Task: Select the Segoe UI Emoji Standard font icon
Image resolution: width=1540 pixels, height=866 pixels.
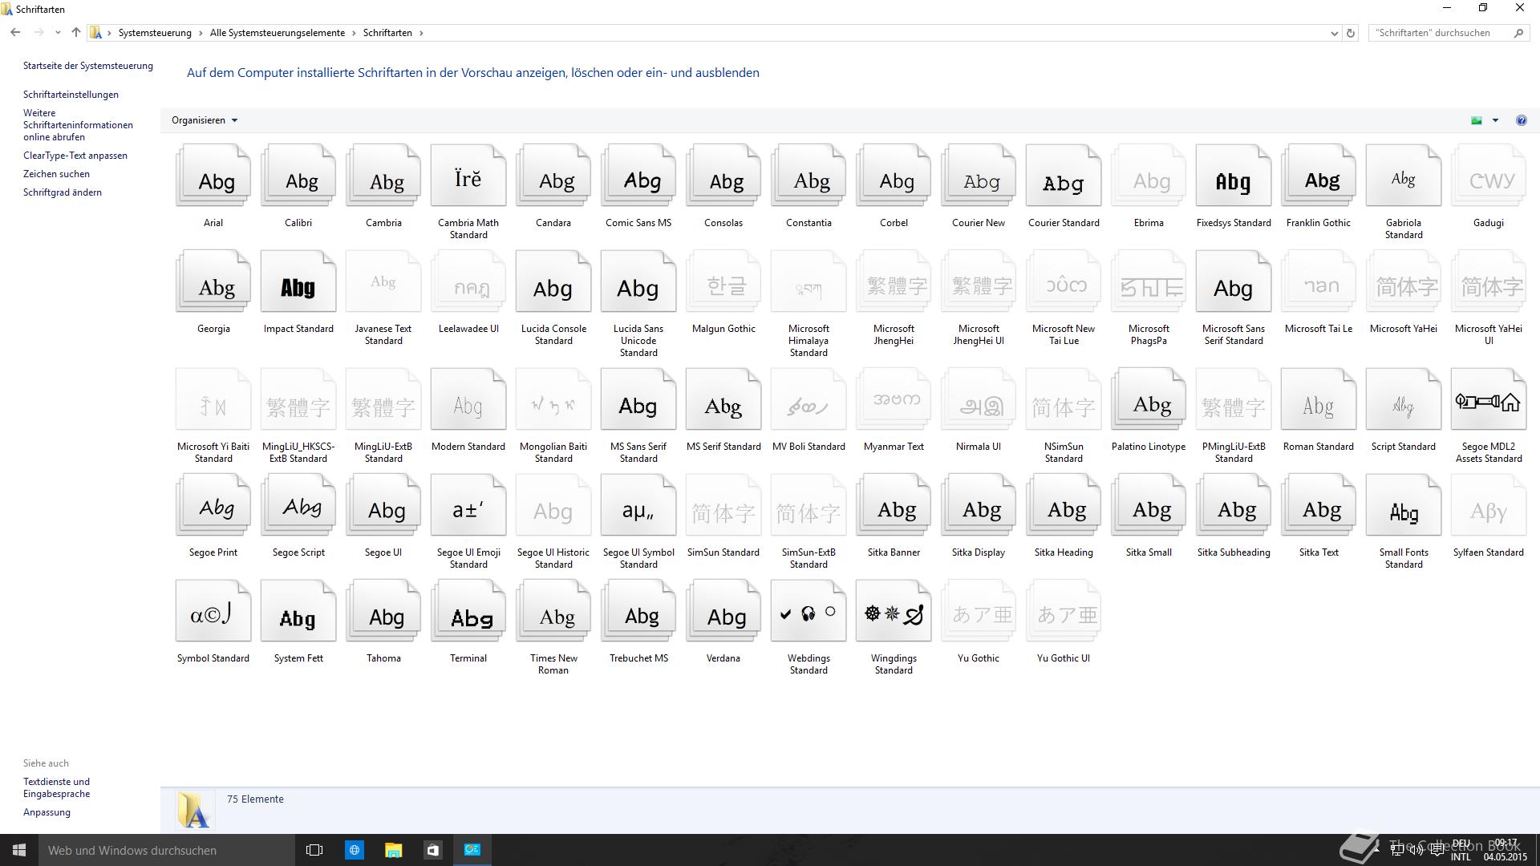Action: [x=468, y=505]
